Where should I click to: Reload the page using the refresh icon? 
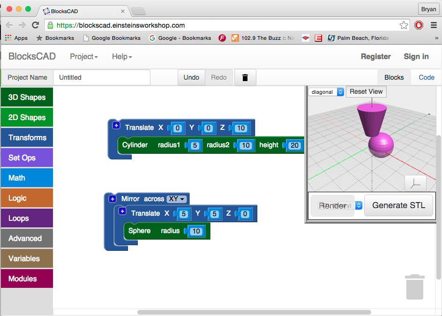coord(35,25)
